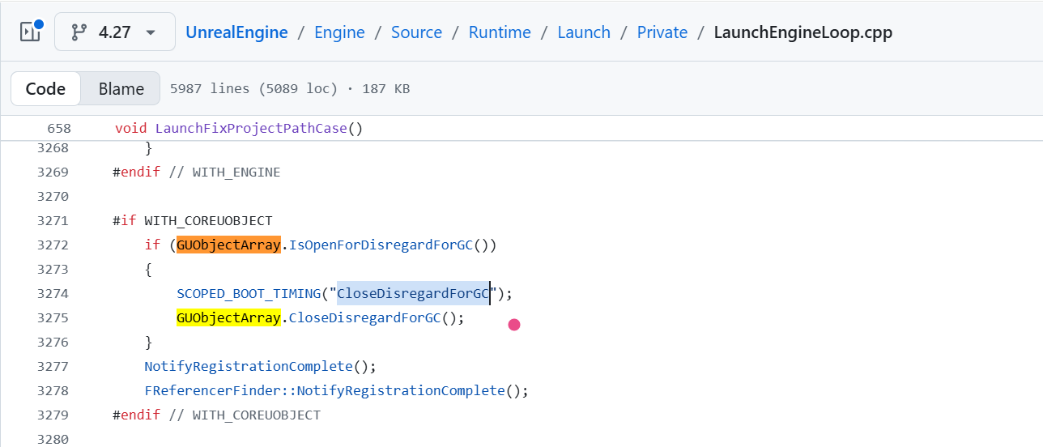
Task: Select line number 3275
Action: (x=53, y=317)
